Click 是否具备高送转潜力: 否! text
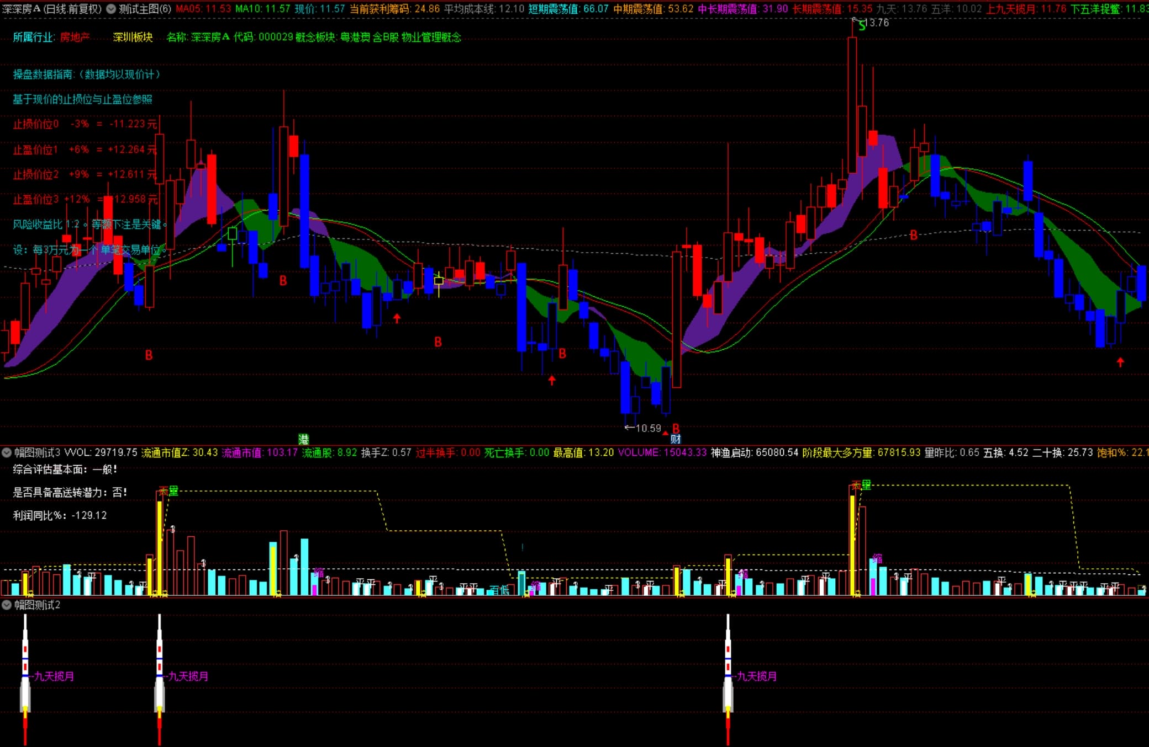The width and height of the screenshot is (1149, 747). (70, 492)
